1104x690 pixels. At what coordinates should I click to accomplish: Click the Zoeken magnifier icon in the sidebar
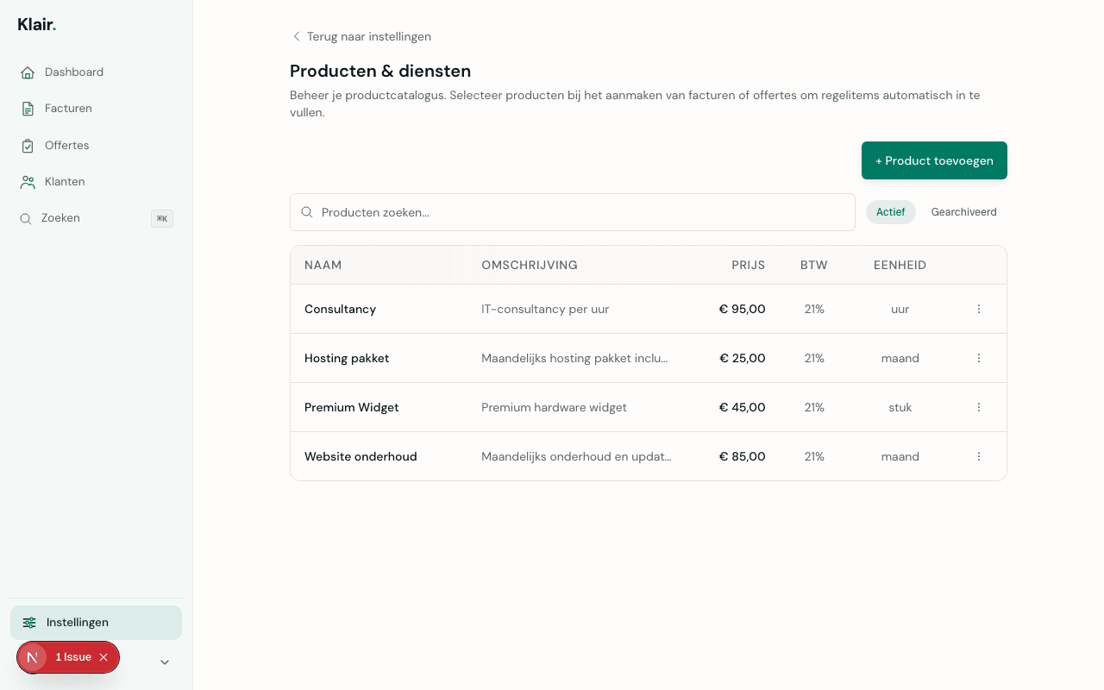coord(27,218)
